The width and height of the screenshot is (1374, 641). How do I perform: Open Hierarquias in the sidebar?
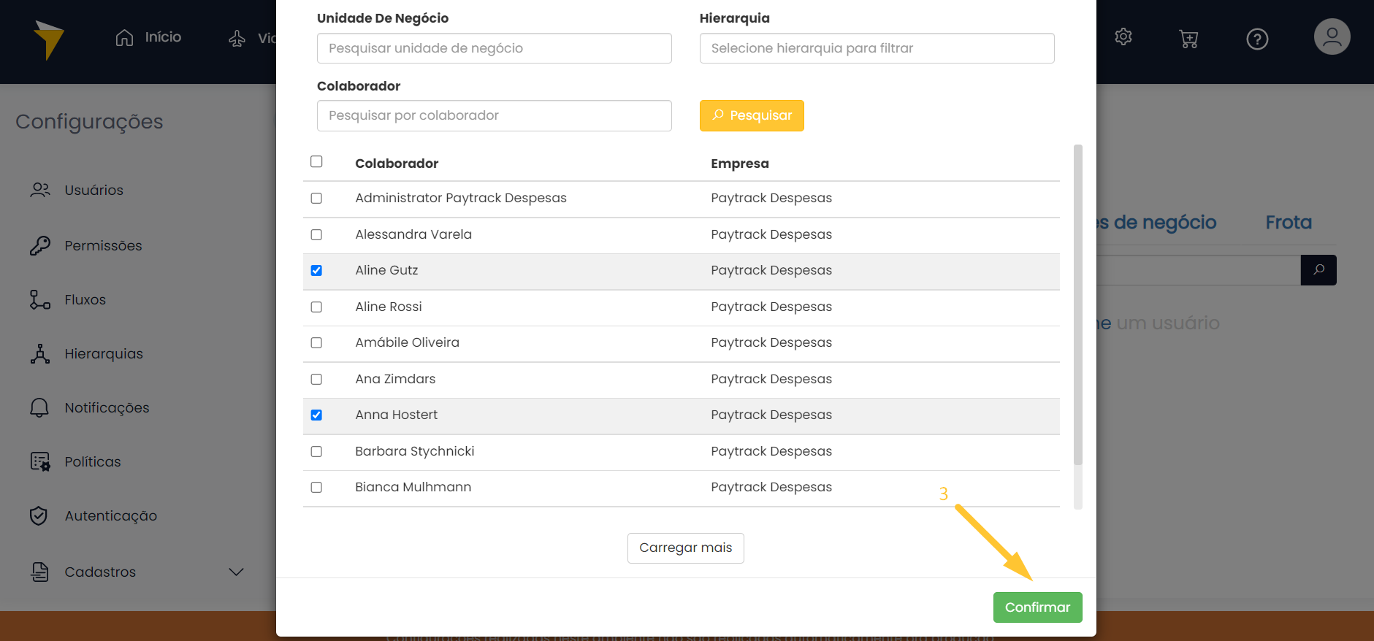[104, 353]
